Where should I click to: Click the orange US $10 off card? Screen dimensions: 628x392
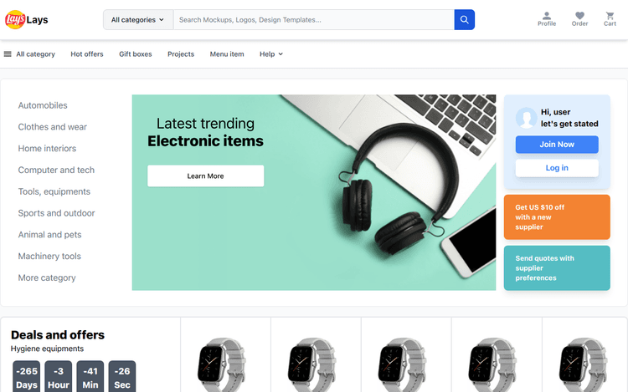[x=557, y=217]
